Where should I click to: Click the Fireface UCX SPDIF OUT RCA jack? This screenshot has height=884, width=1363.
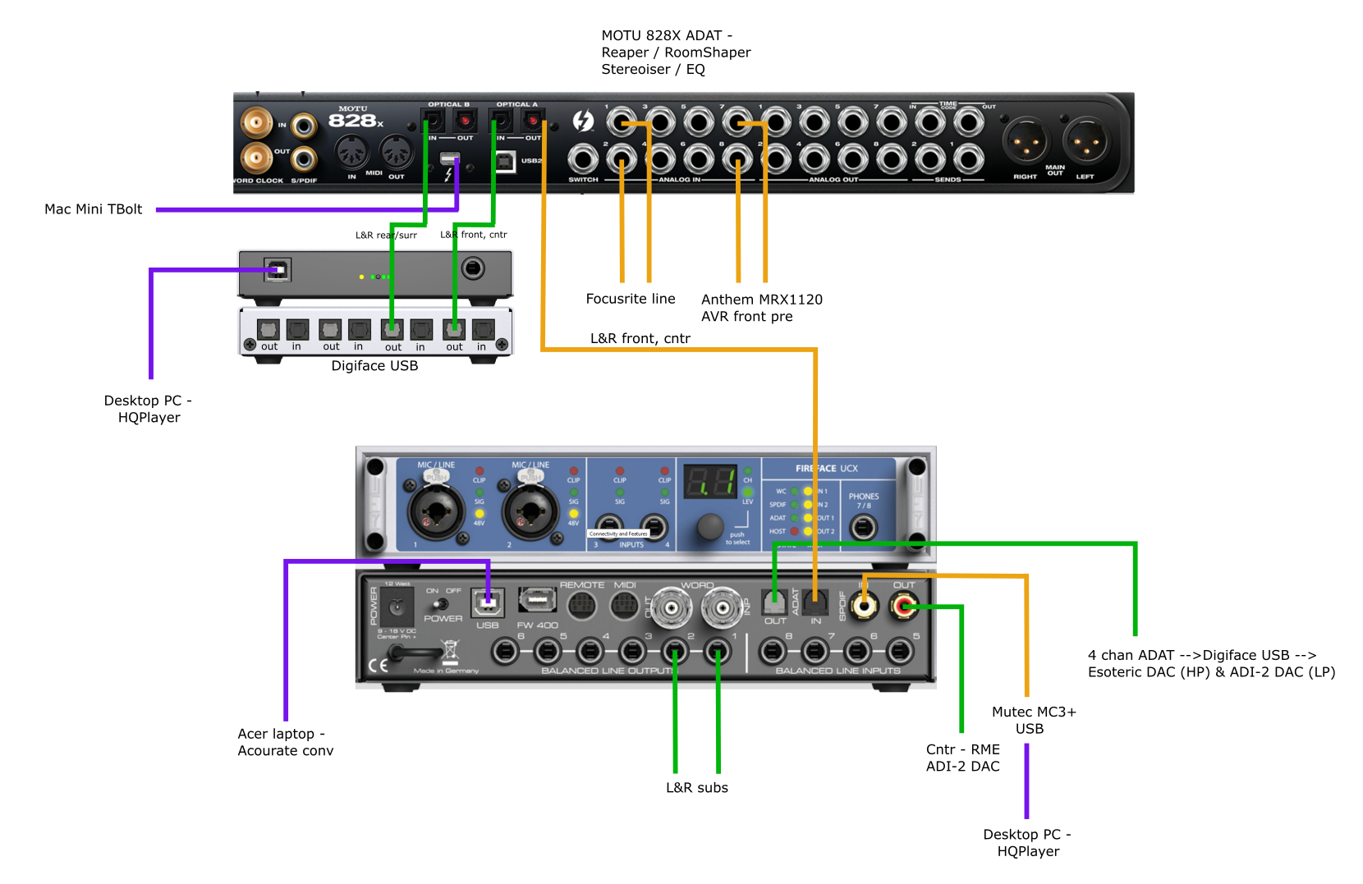click(x=905, y=607)
